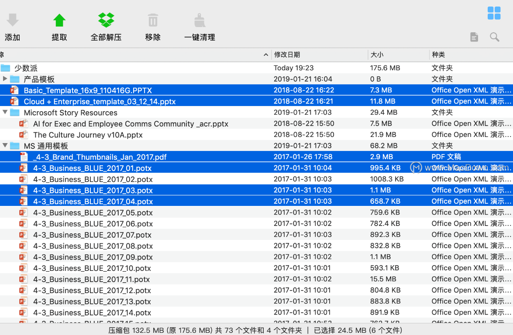Select Microsoft Story Resources folder name
The image size is (513, 335).
[x=70, y=113]
